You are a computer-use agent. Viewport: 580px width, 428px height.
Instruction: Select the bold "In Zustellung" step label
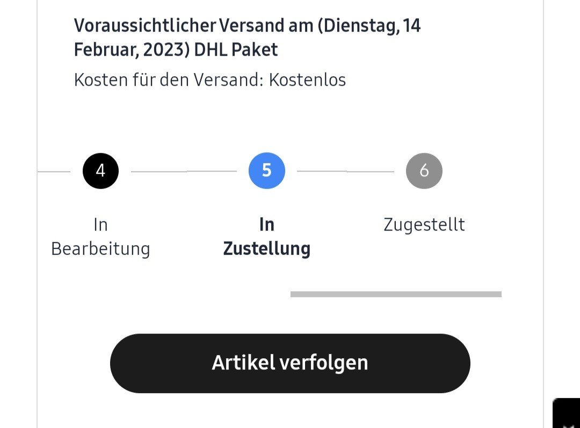coord(267,237)
